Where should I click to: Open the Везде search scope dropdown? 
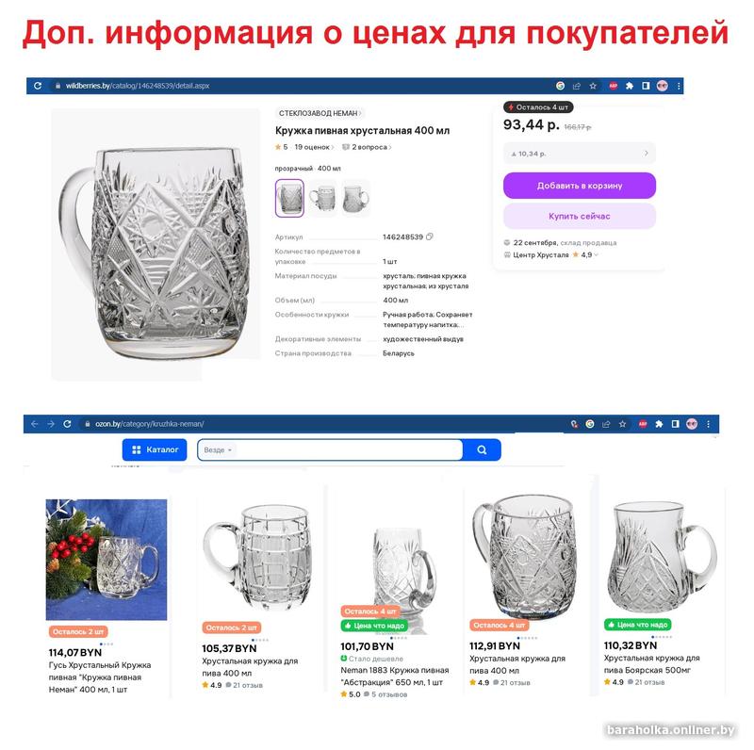click(218, 450)
